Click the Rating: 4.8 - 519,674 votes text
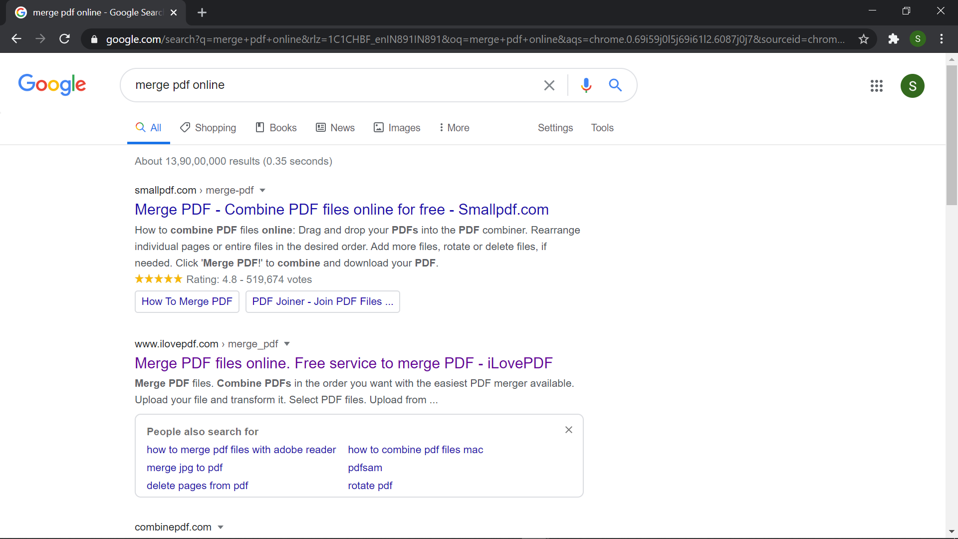 click(x=249, y=279)
